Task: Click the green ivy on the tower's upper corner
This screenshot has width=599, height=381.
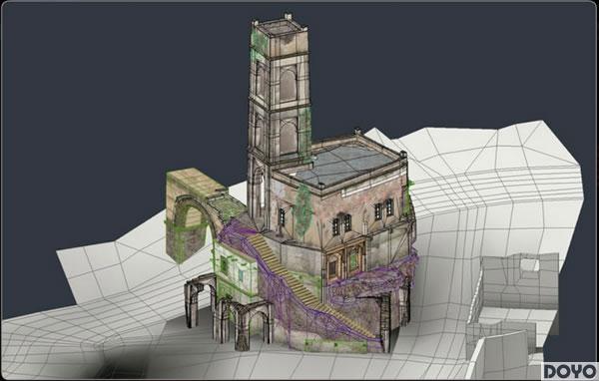Action: pyautogui.click(x=259, y=41)
